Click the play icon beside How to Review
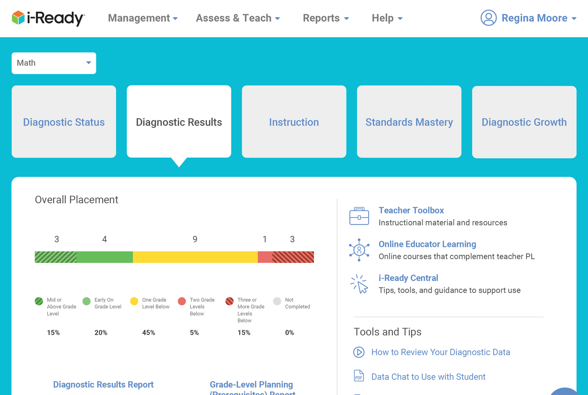The image size is (588, 395). point(359,352)
